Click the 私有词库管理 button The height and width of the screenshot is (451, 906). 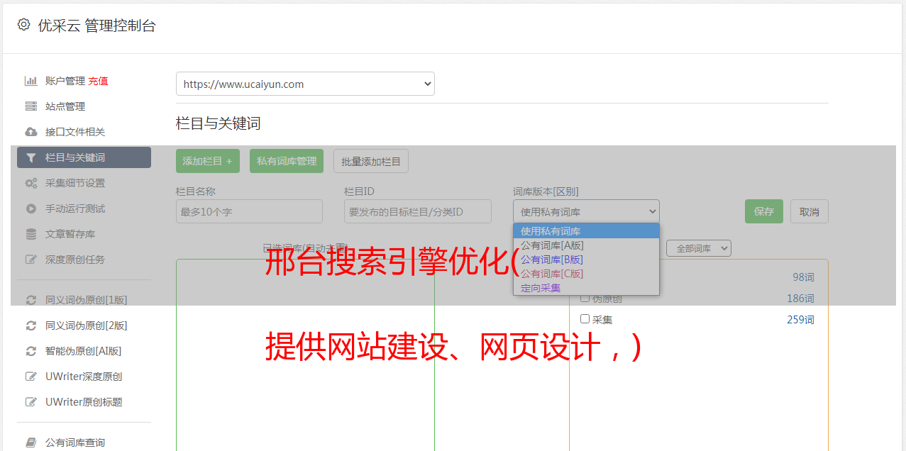pyautogui.click(x=287, y=161)
